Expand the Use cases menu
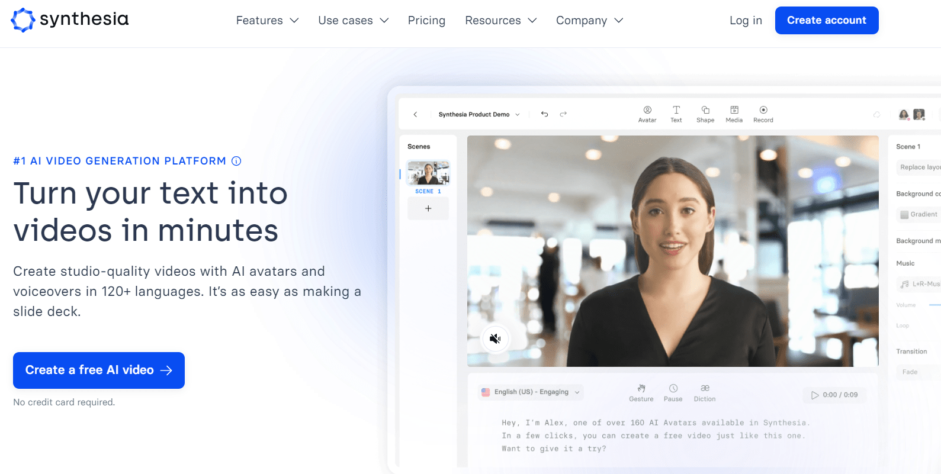This screenshot has height=474, width=941. point(354,20)
